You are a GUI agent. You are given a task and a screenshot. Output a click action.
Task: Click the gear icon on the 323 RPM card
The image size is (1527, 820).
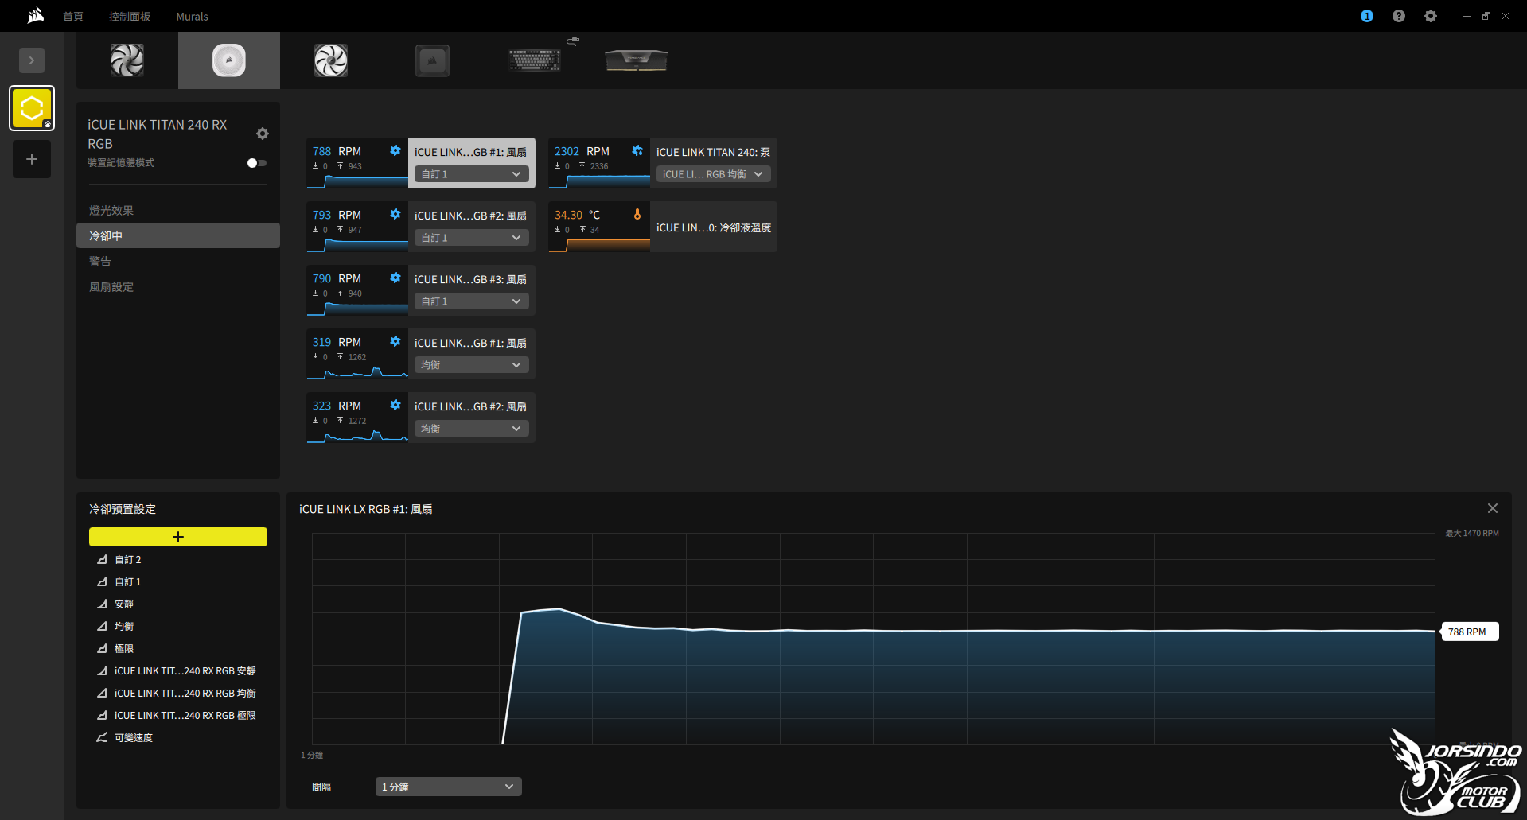(x=395, y=405)
